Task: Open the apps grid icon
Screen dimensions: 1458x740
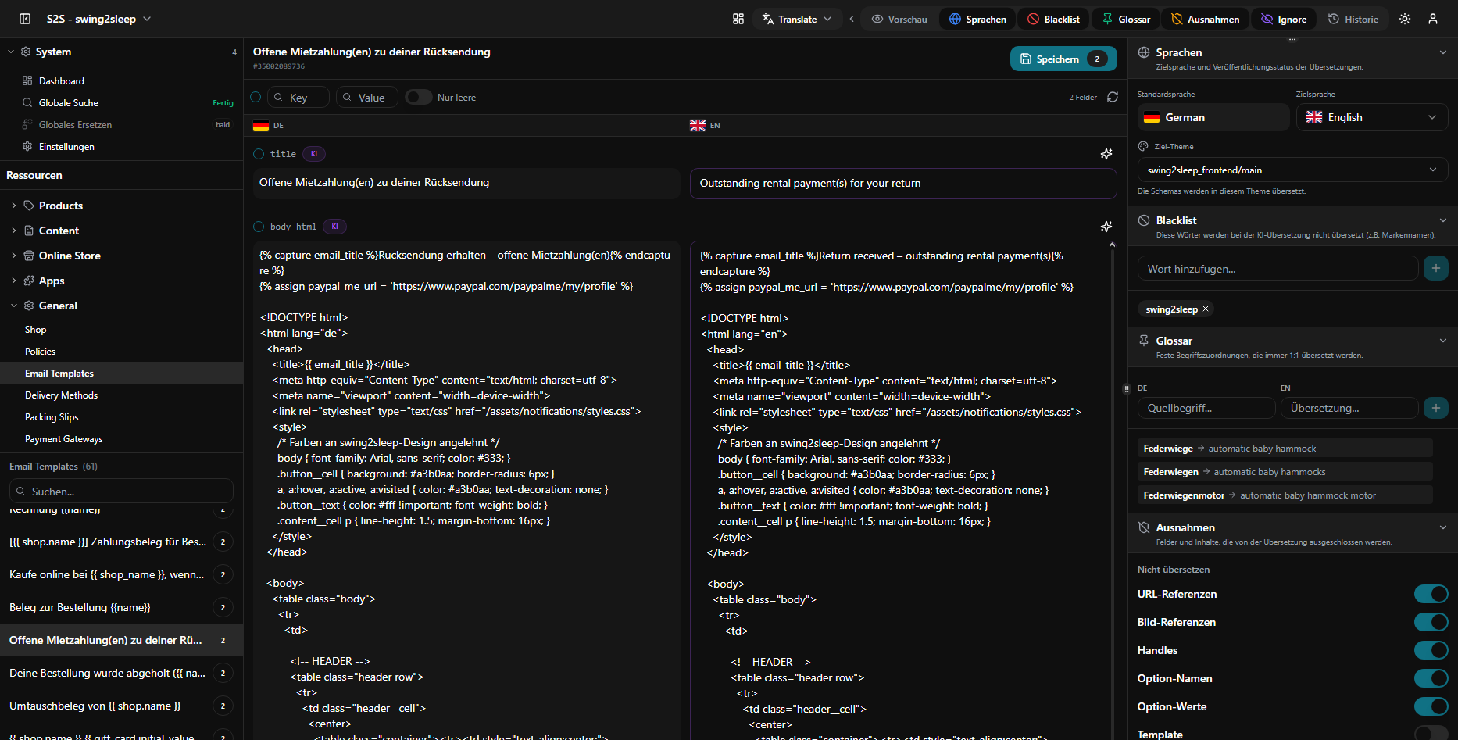Action: coord(738,19)
